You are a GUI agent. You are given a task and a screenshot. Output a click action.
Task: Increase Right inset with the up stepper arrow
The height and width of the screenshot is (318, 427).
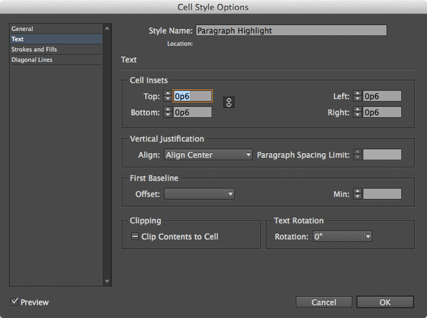tap(357, 110)
